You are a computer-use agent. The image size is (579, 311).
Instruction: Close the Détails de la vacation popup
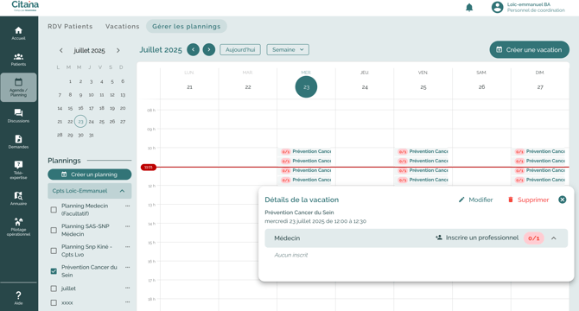[562, 200]
